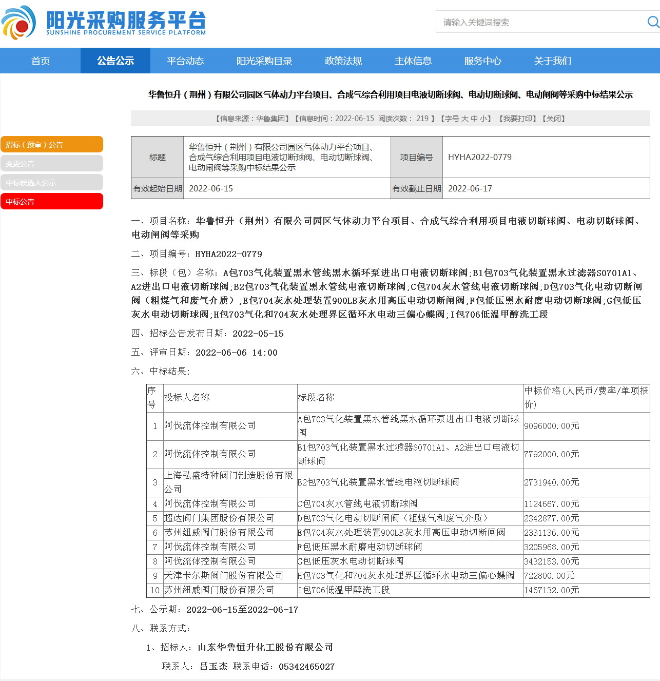Click the 变更公告 sidebar button
Image resolution: width=660 pixels, height=681 pixels.
click(x=52, y=164)
